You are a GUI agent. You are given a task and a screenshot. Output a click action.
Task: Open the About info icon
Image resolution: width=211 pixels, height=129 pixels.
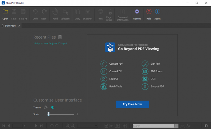click(157, 12)
